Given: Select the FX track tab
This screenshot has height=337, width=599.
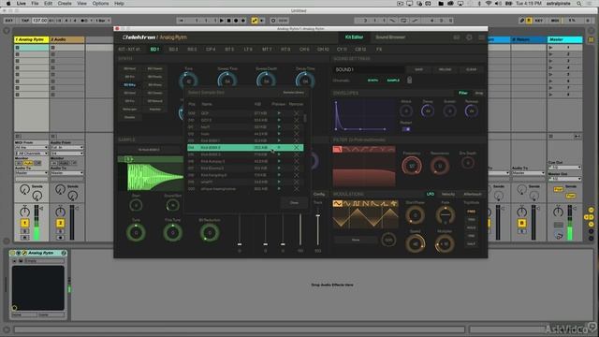Looking at the screenshot, I should click(379, 50).
